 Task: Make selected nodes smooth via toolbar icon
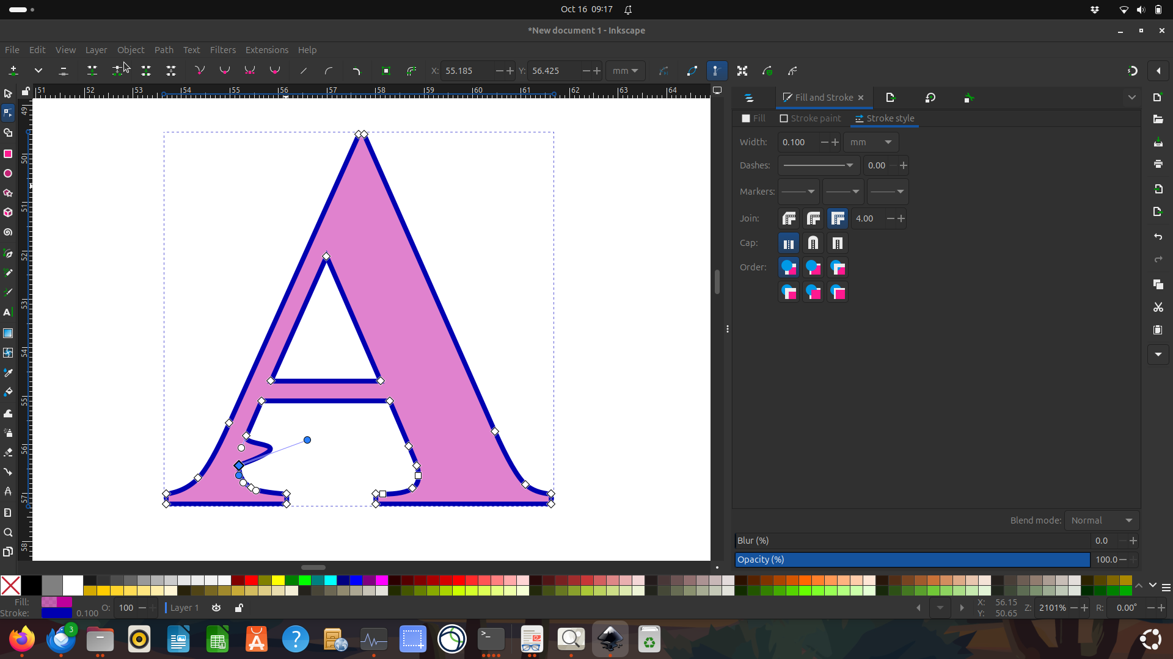[224, 71]
